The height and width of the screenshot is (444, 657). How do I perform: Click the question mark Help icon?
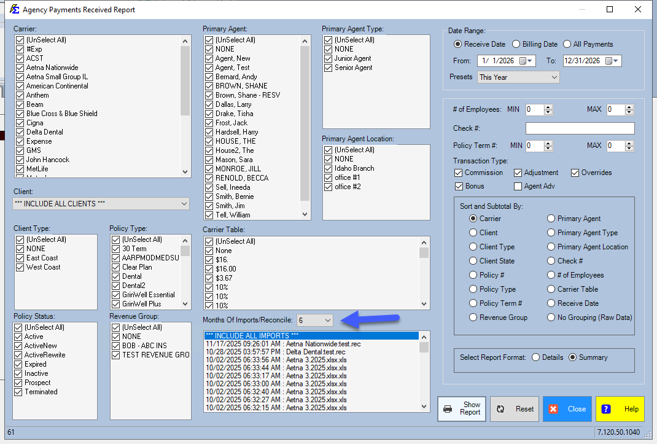coord(606,409)
